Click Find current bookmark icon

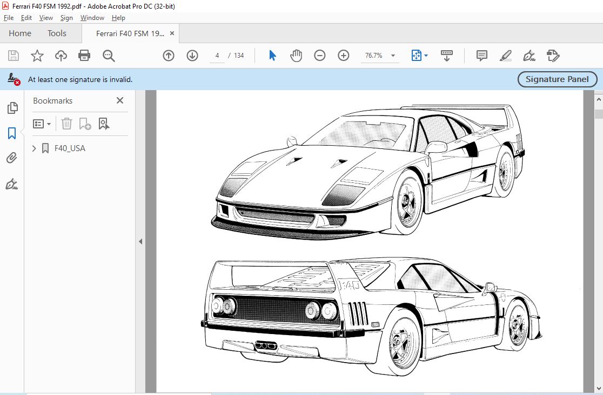pyautogui.click(x=104, y=124)
